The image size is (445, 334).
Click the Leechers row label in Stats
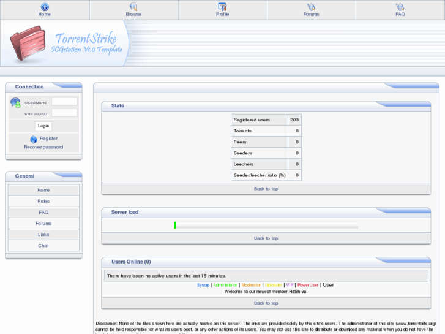pos(244,164)
